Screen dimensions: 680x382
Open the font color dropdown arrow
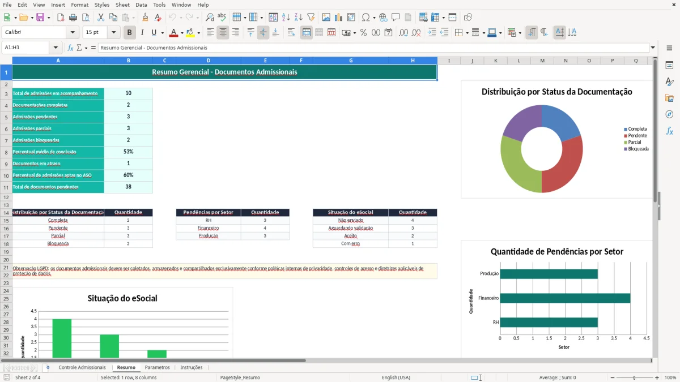click(181, 33)
